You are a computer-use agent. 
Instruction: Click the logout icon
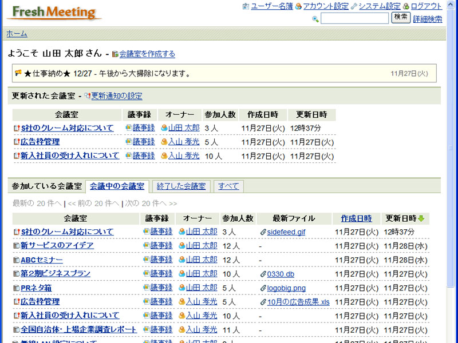point(406,6)
